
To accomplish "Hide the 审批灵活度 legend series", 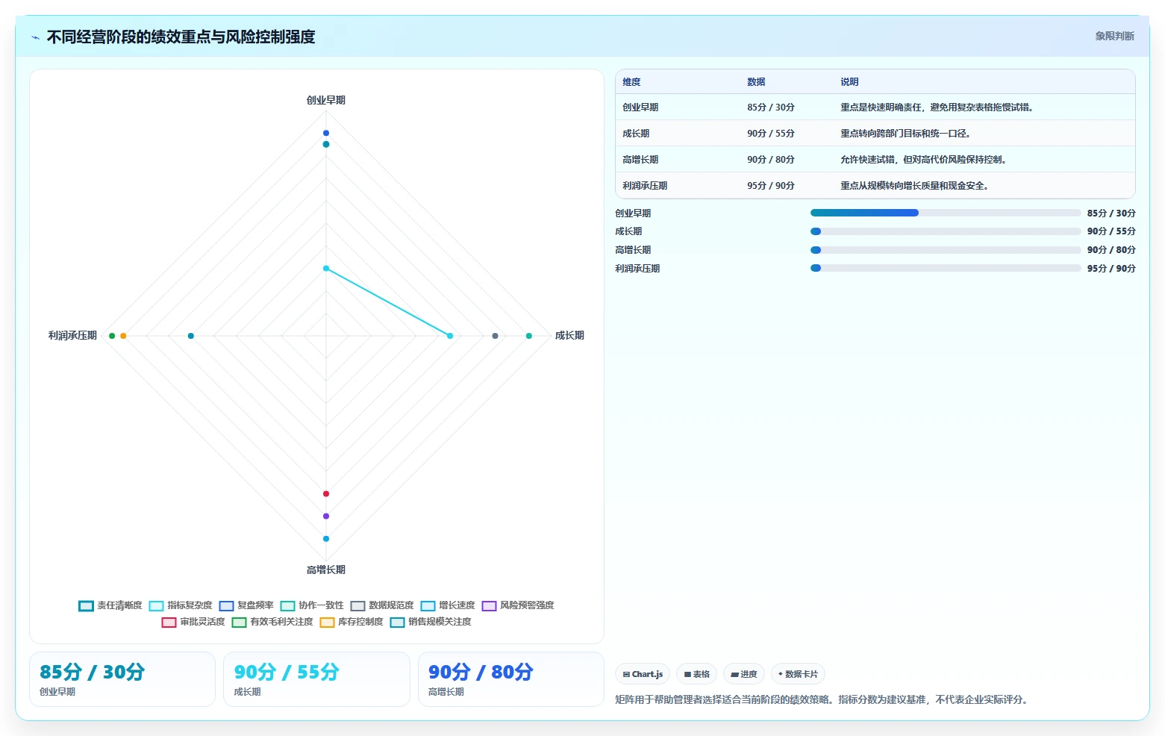I will tap(193, 622).
